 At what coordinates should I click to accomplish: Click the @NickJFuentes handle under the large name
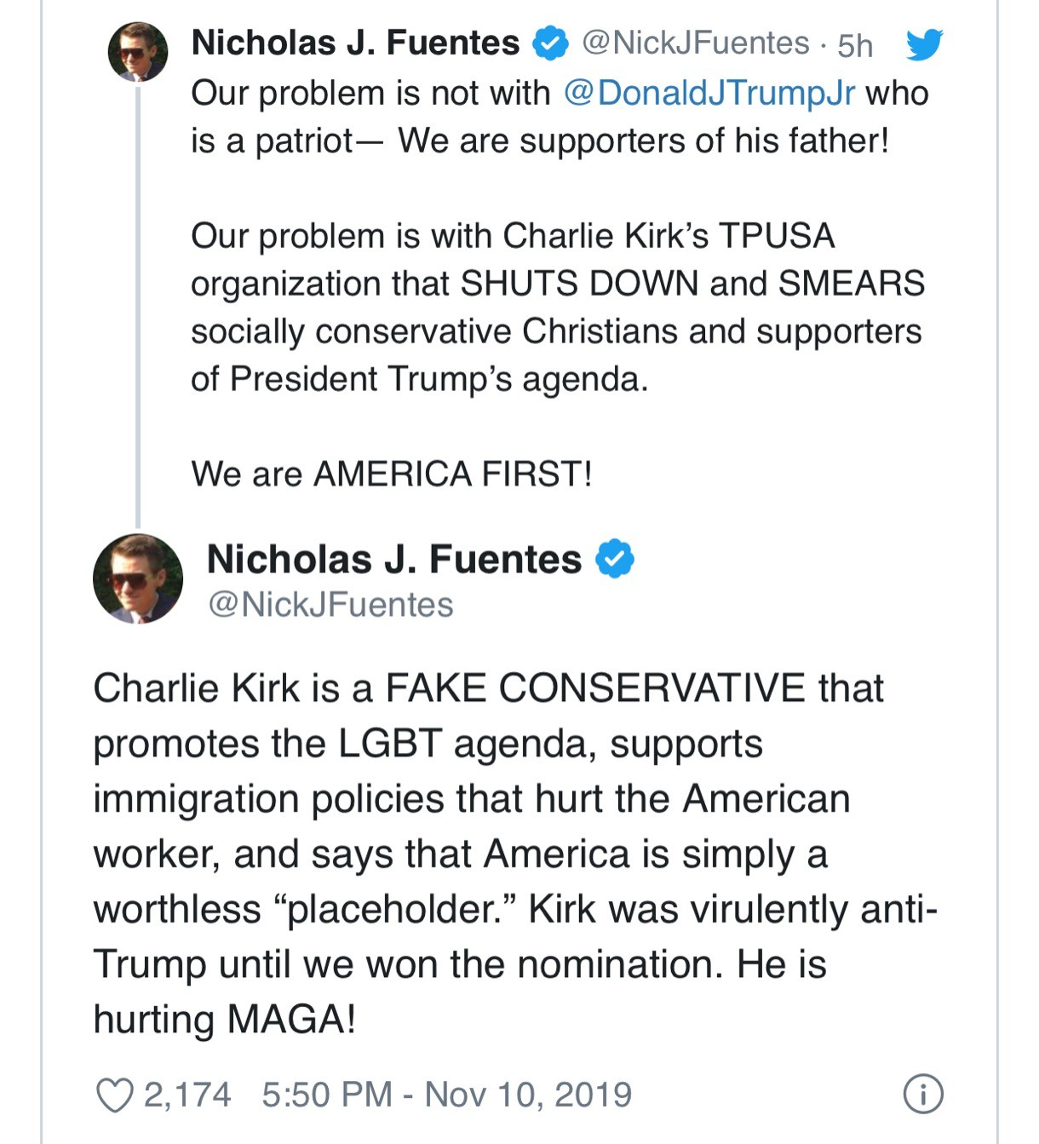(x=330, y=605)
